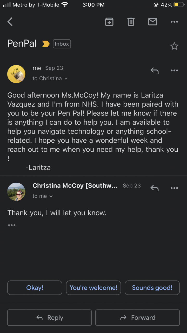Pick 'Sounds good!' smart reply

[x=152, y=288]
